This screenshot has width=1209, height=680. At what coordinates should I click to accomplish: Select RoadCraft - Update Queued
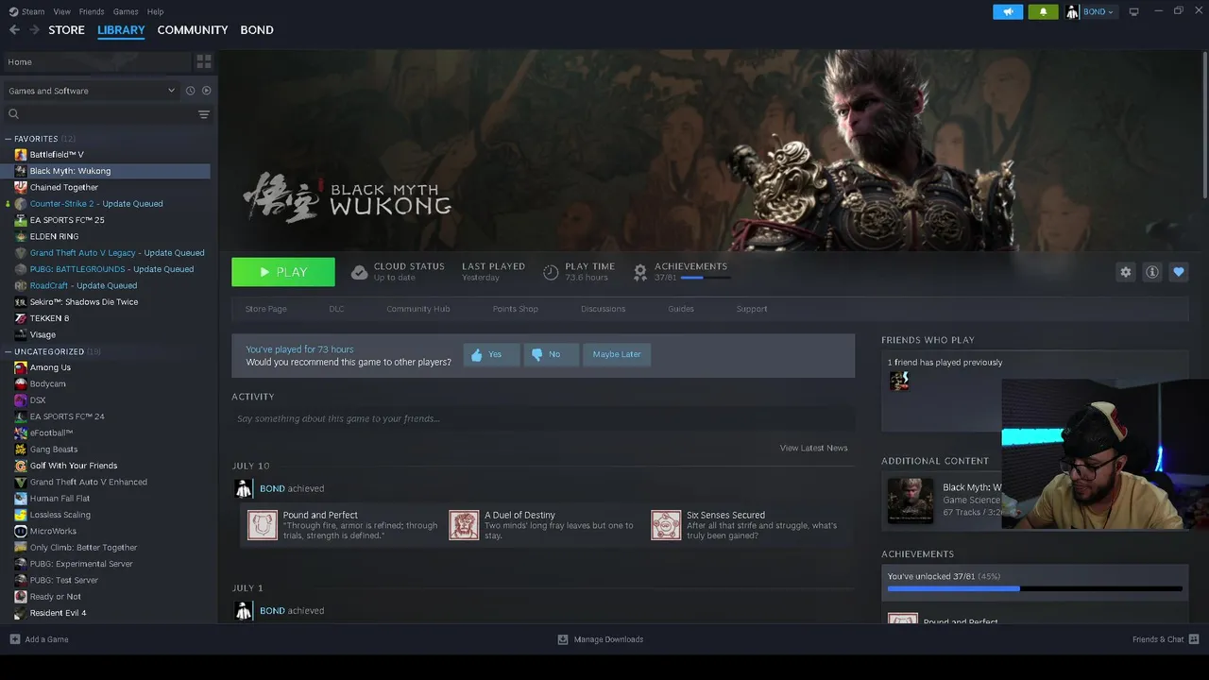[x=83, y=285]
